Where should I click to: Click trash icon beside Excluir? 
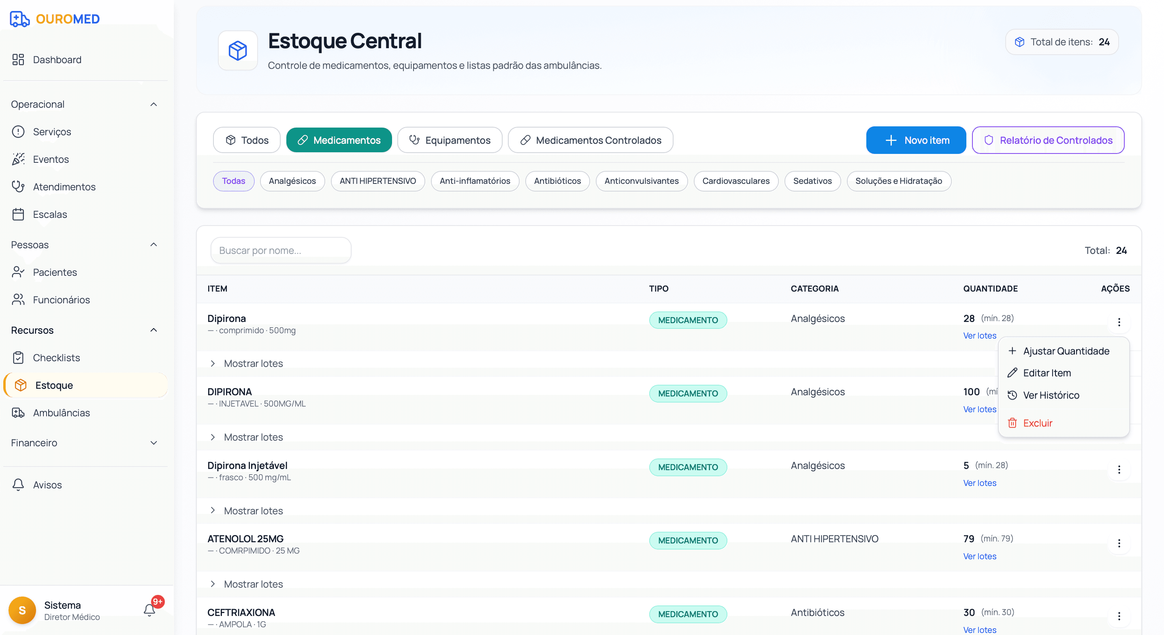(x=1012, y=423)
